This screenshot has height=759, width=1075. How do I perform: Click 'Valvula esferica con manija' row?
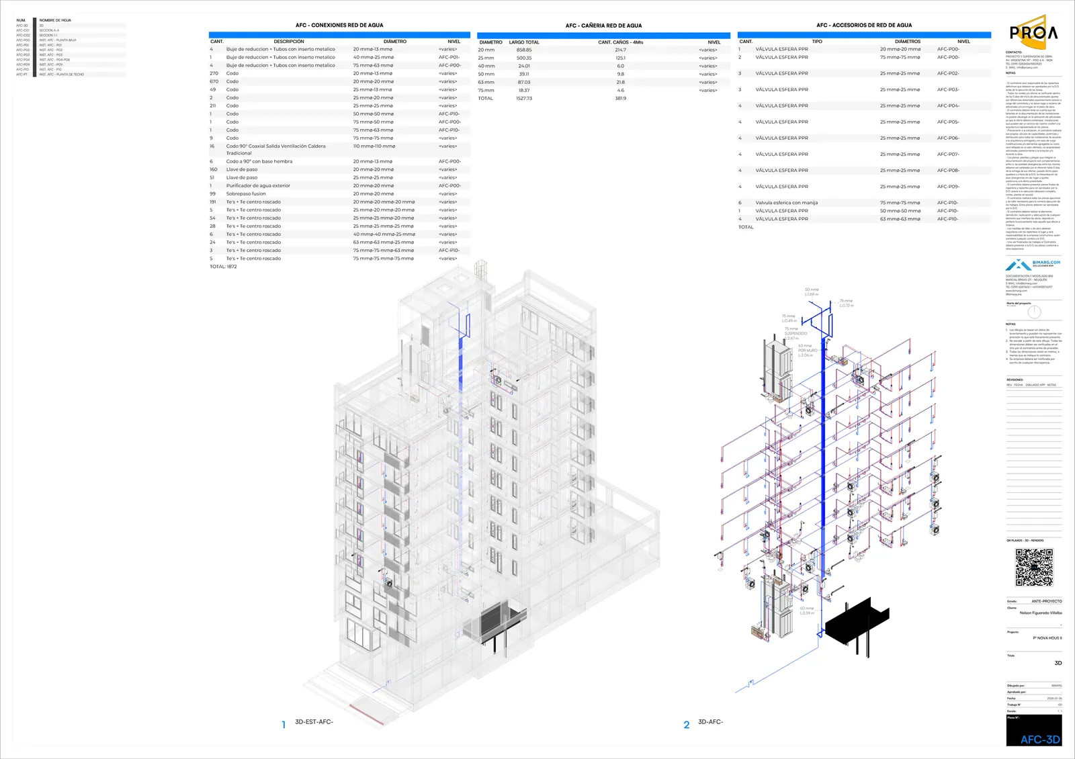pyautogui.click(x=864, y=202)
